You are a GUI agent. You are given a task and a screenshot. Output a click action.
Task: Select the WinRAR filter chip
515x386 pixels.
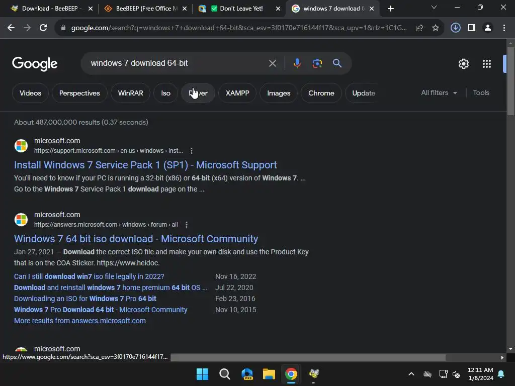pos(130,93)
